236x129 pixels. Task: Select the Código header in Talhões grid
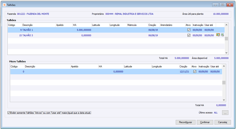pos(12,25)
